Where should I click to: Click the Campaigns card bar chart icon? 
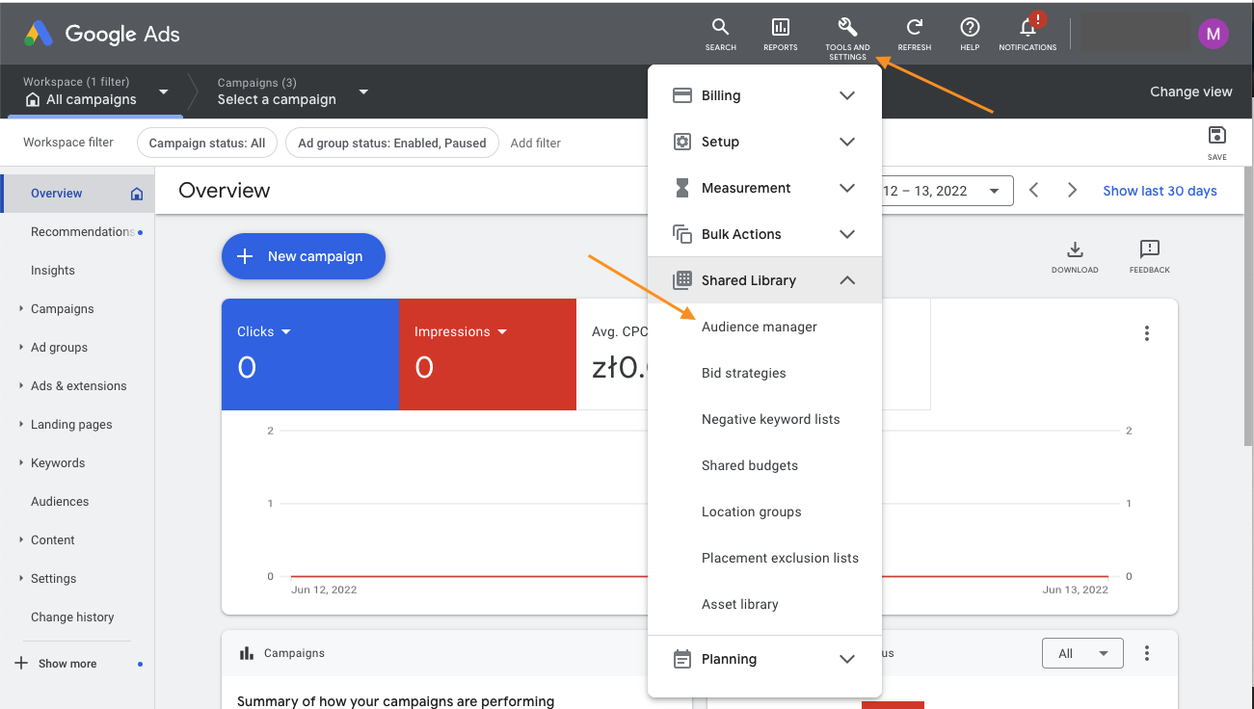245,653
